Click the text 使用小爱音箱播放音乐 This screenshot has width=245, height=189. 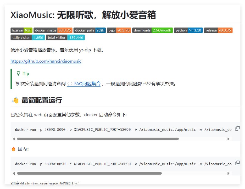click(33, 50)
